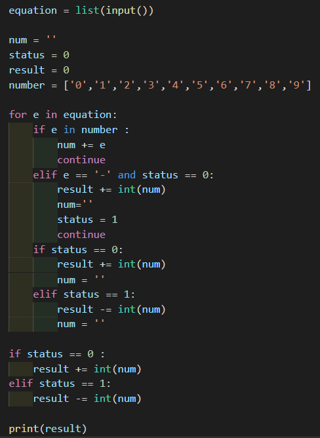Click the line 'result = 0'
Image resolution: width=320 pixels, height=438 pixels.
coord(39,70)
